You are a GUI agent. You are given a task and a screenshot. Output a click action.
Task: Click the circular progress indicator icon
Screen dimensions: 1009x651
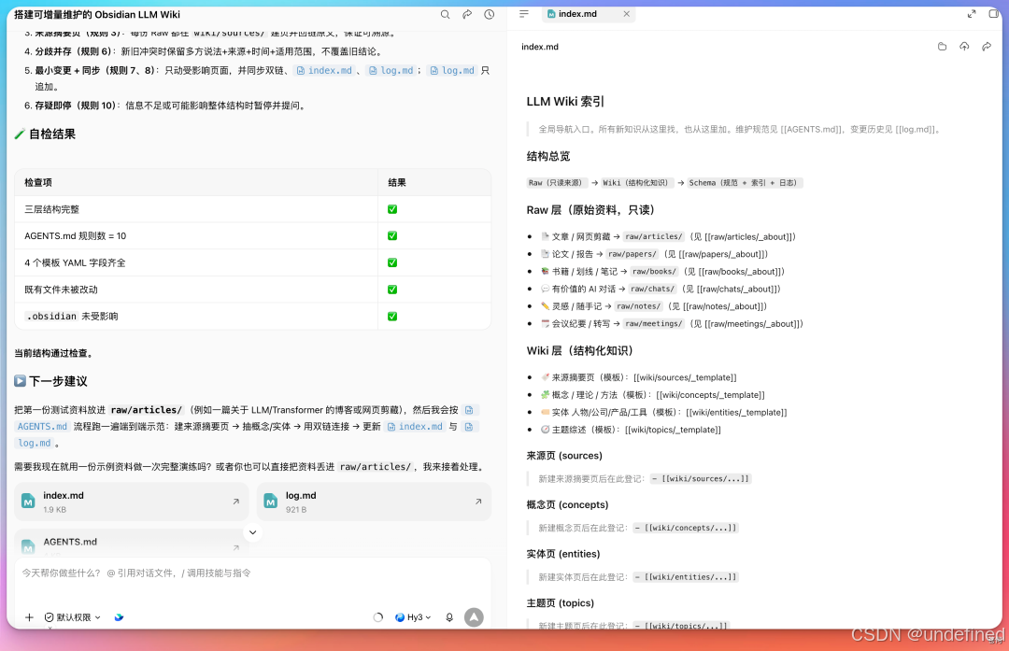click(378, 617)
